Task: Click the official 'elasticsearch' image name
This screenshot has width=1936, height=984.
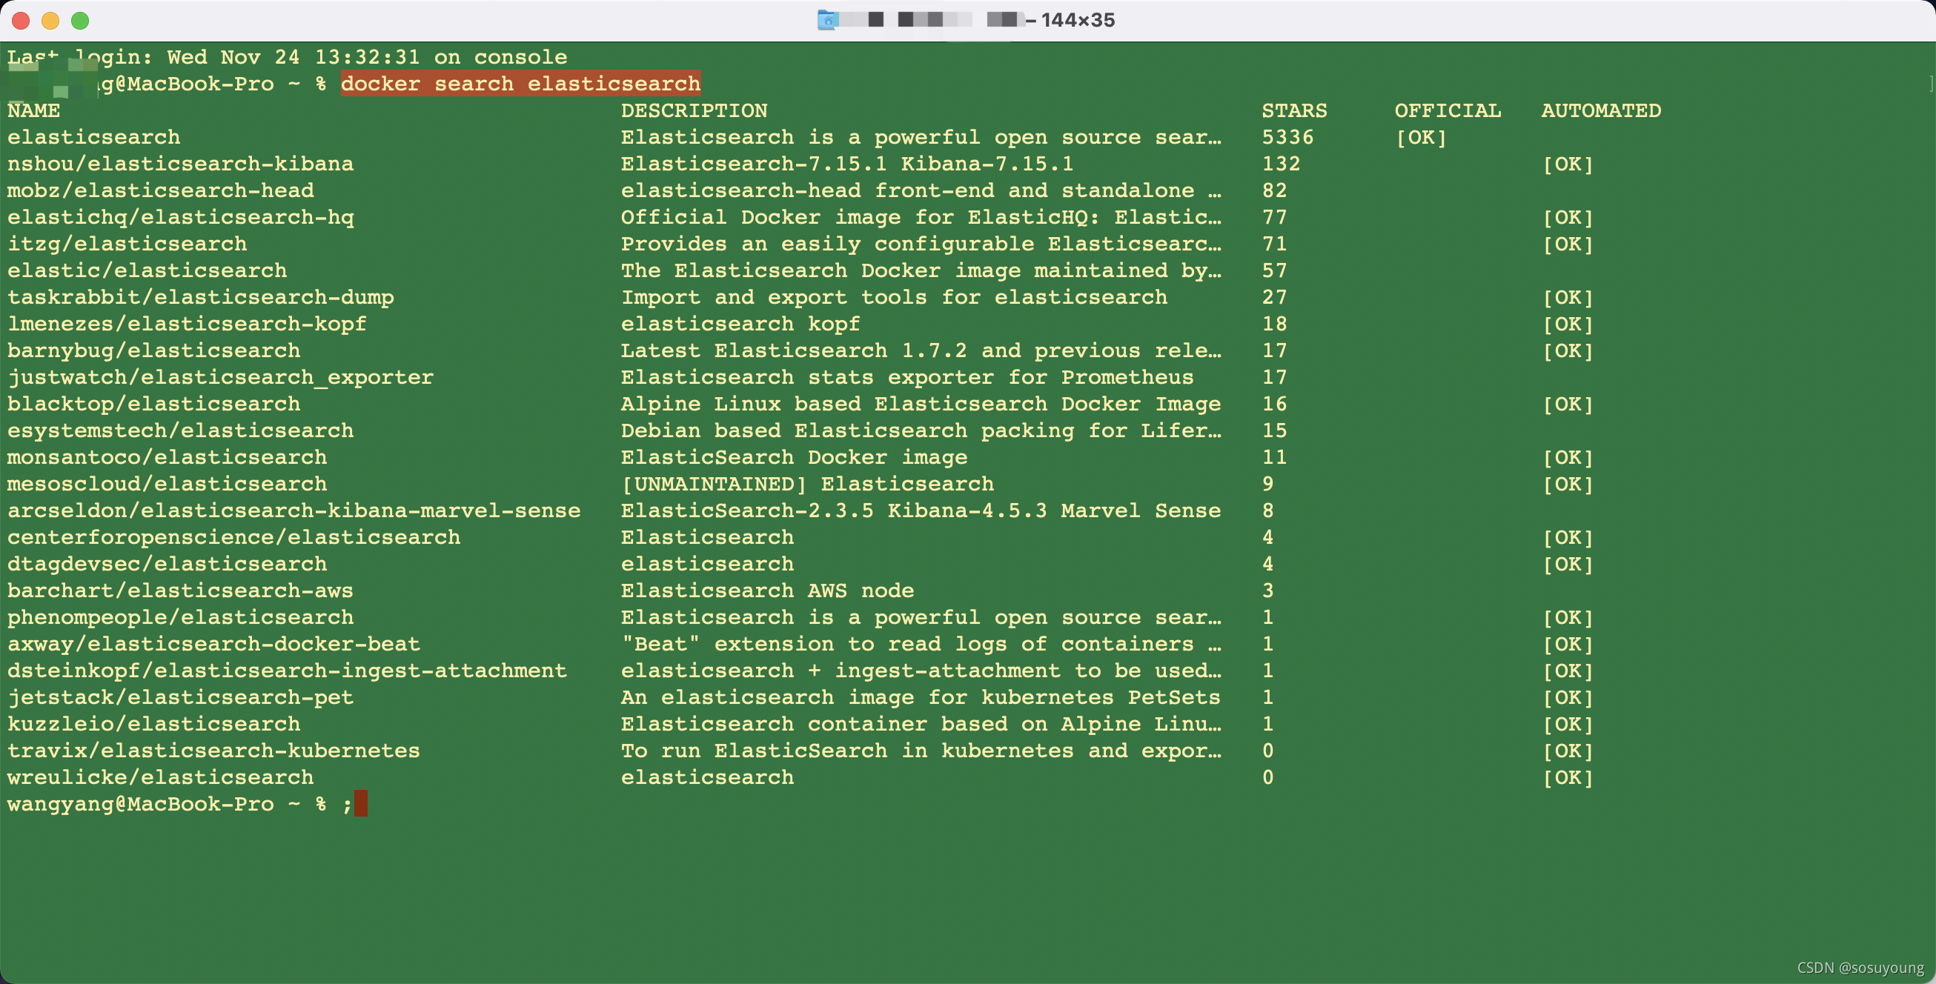Action: tap(94, 138)
